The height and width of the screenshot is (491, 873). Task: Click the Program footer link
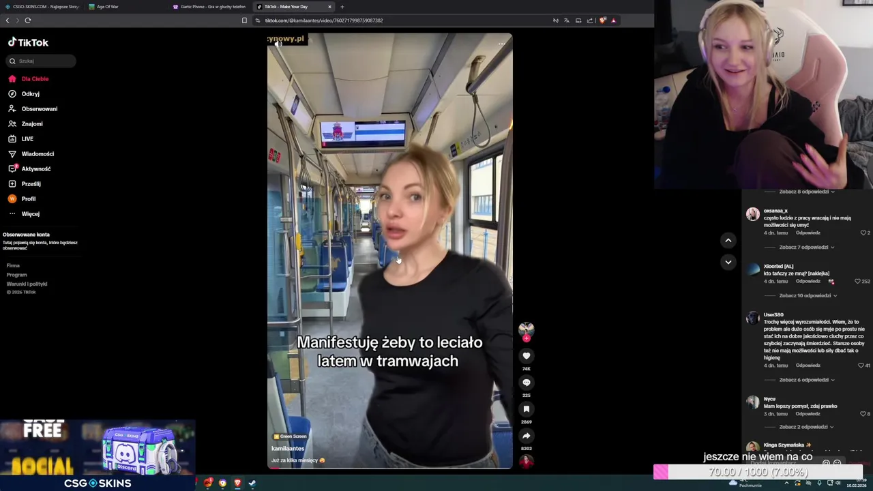pos(16,275)
